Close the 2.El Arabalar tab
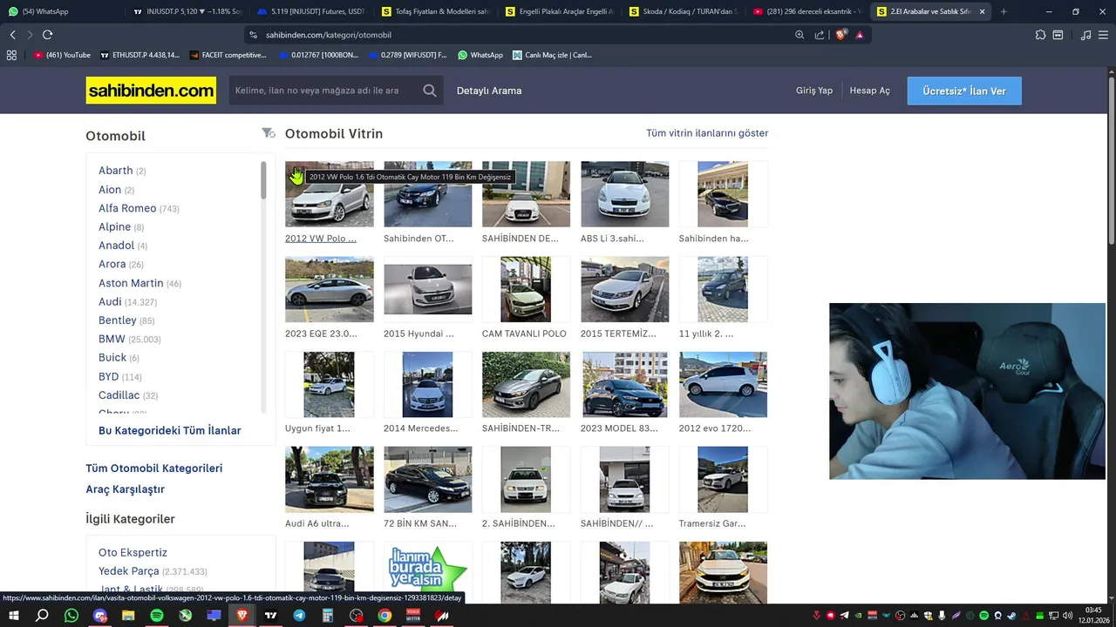1116x627 pixels. pyautogui.click(x=983, y=11)
